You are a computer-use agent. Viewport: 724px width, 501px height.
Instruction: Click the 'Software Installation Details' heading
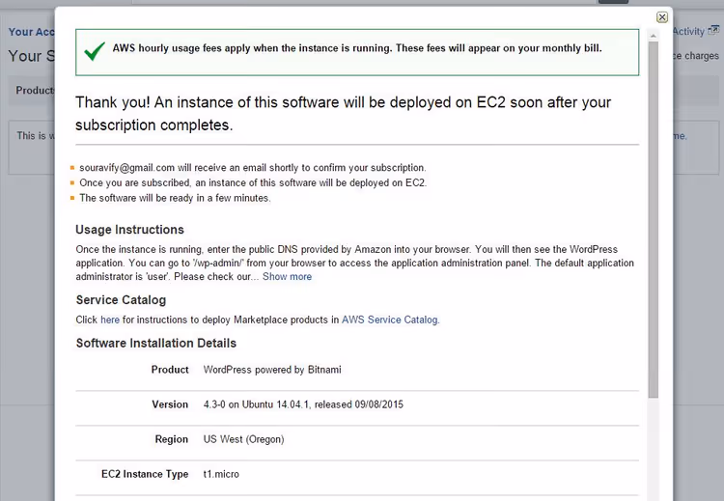(x=156, y=343)
